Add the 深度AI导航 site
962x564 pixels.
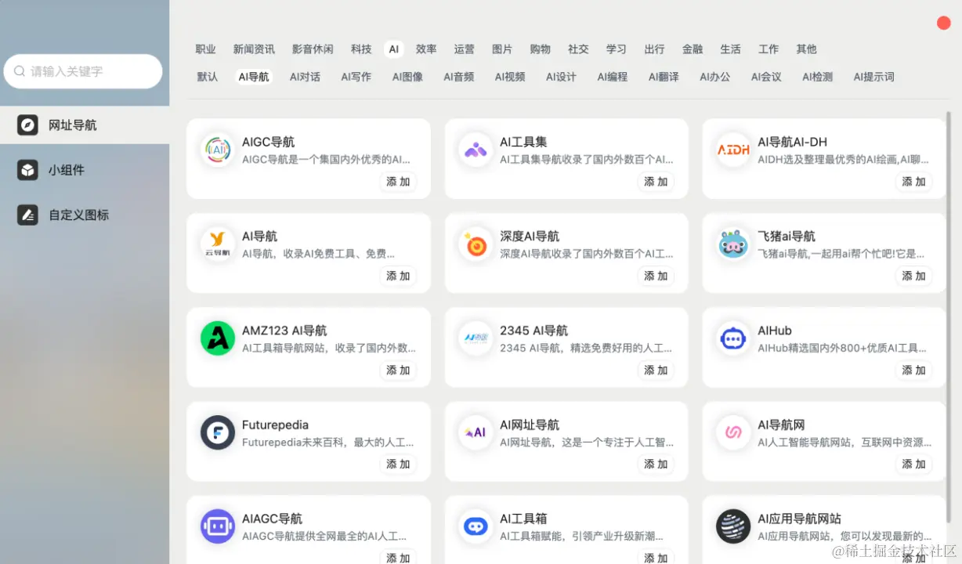(656, 276)
